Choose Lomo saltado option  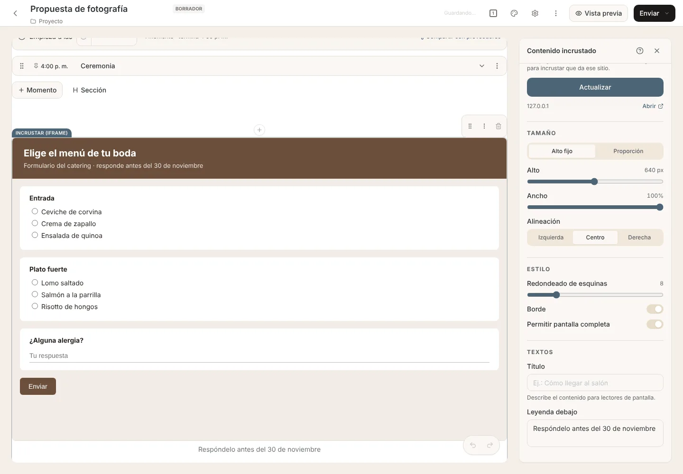pos(35,283)
